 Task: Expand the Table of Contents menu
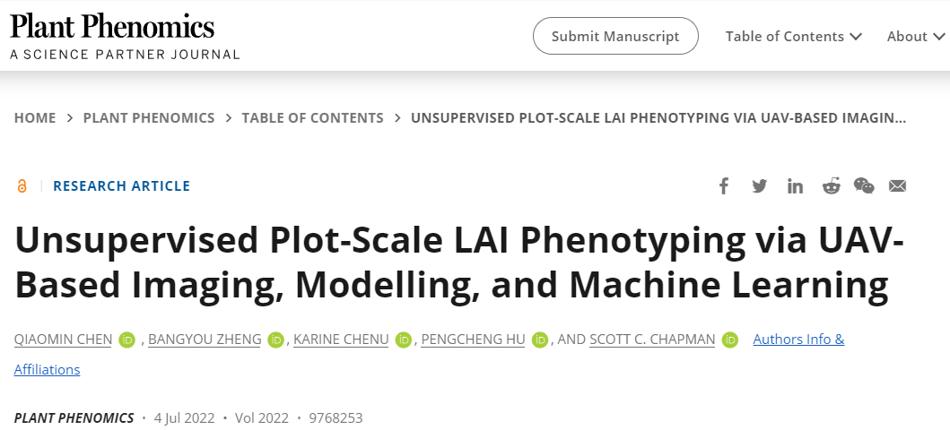coord(794,37)
